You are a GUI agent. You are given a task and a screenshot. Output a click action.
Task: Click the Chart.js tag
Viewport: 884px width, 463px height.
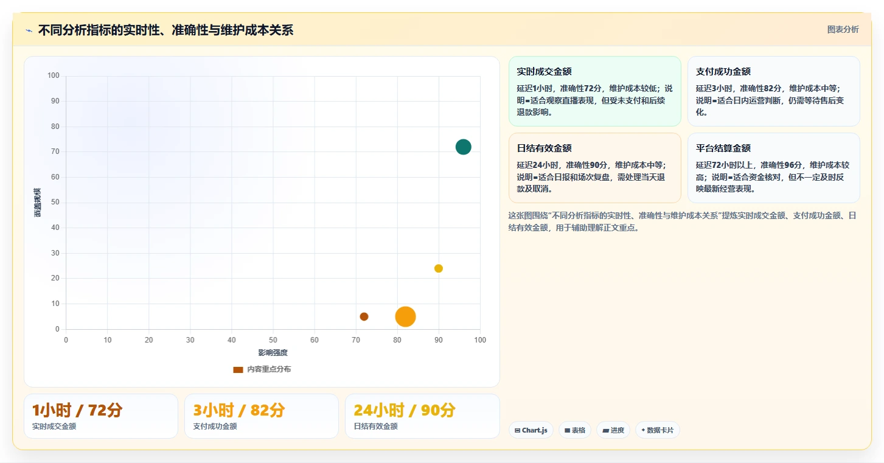(x=531, y=430)
